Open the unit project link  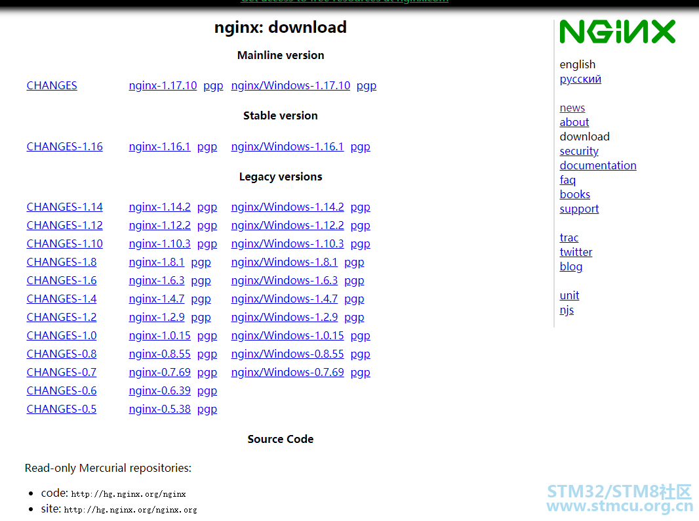pyautogui.click(x=569, y=295)
